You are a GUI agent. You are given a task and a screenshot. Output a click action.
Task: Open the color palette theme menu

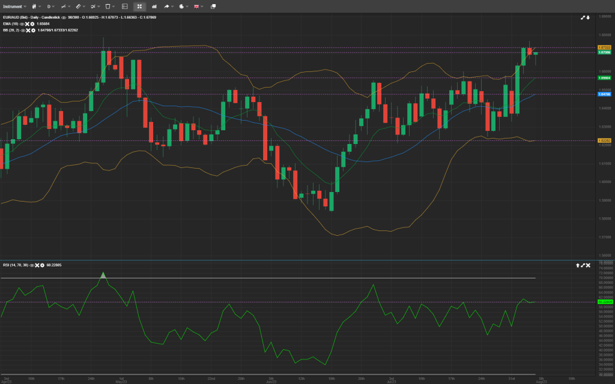(x=182, y=6)
